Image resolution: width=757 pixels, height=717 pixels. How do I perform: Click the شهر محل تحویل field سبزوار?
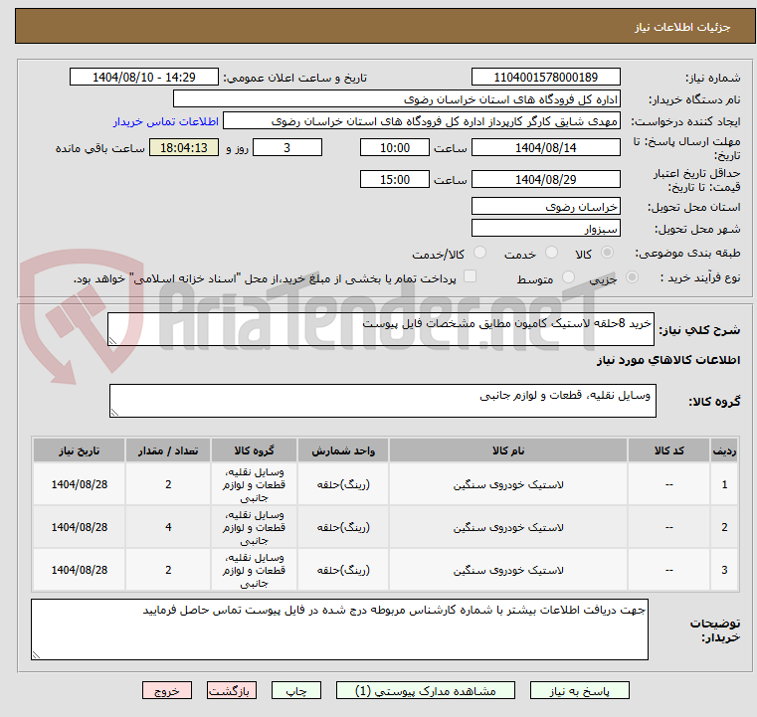[545, 229]
